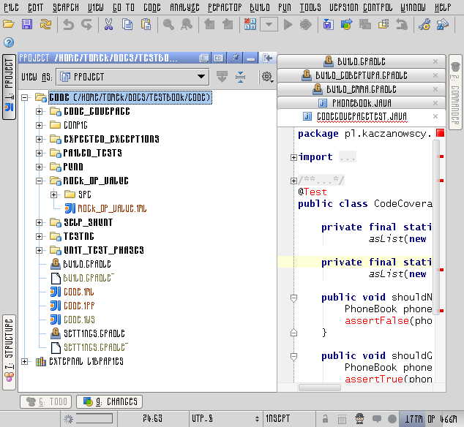Close the CodeCoverageTest.java tab
Screen dimensions: 464x427
[435, 116]
